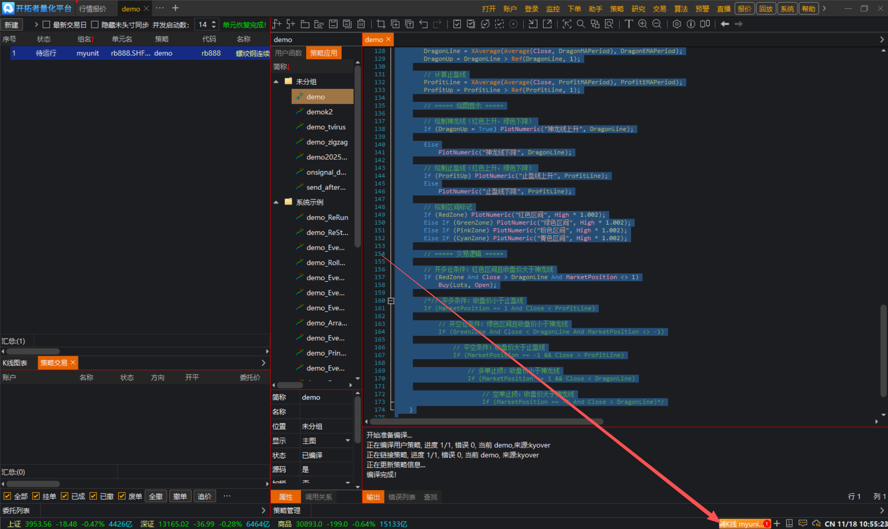Open settings gear icon in editor toolbar
The height and width of the screenshot is (529, 888).
tap(677, 24)
